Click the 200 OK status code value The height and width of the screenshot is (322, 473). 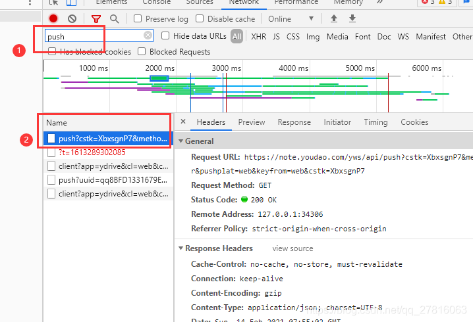tap(264, 200)
